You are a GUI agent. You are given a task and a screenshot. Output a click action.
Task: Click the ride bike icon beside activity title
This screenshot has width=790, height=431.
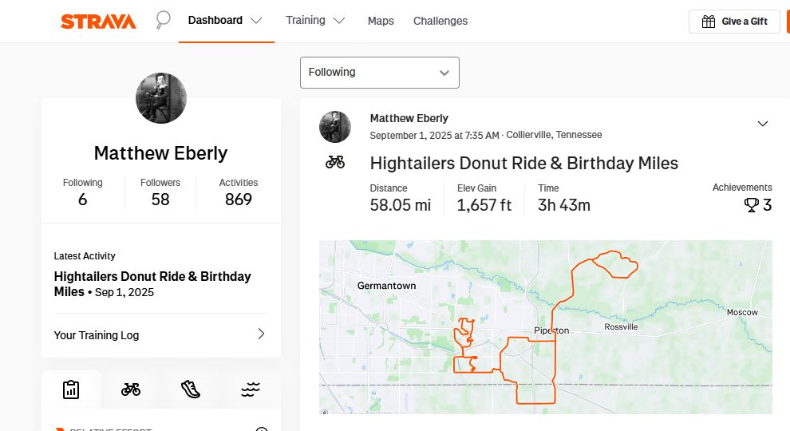[x=335, y=162]
